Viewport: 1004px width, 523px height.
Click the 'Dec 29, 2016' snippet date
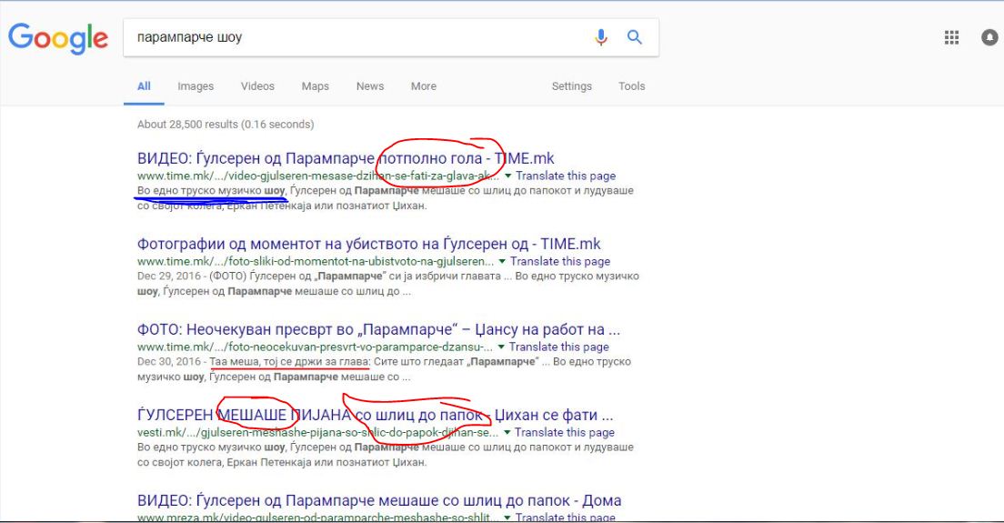coord(169,276)
